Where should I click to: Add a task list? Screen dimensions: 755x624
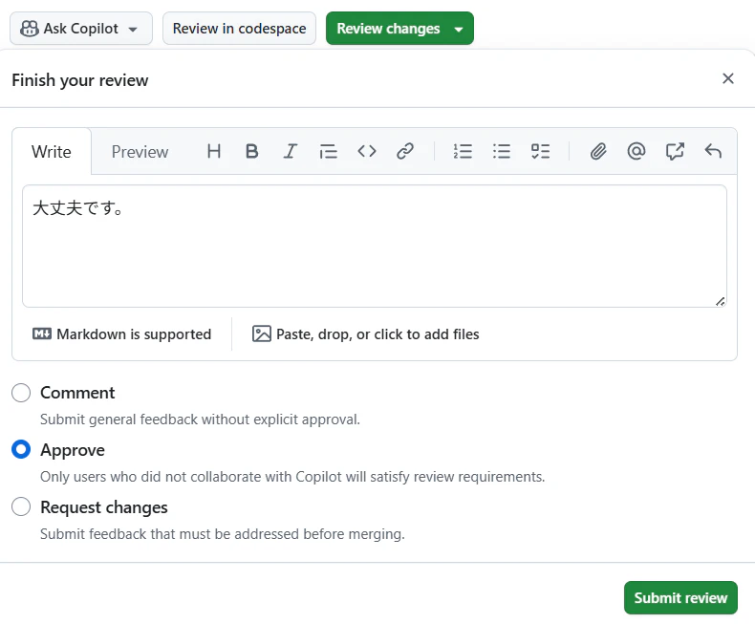click(x=540, y=152)
